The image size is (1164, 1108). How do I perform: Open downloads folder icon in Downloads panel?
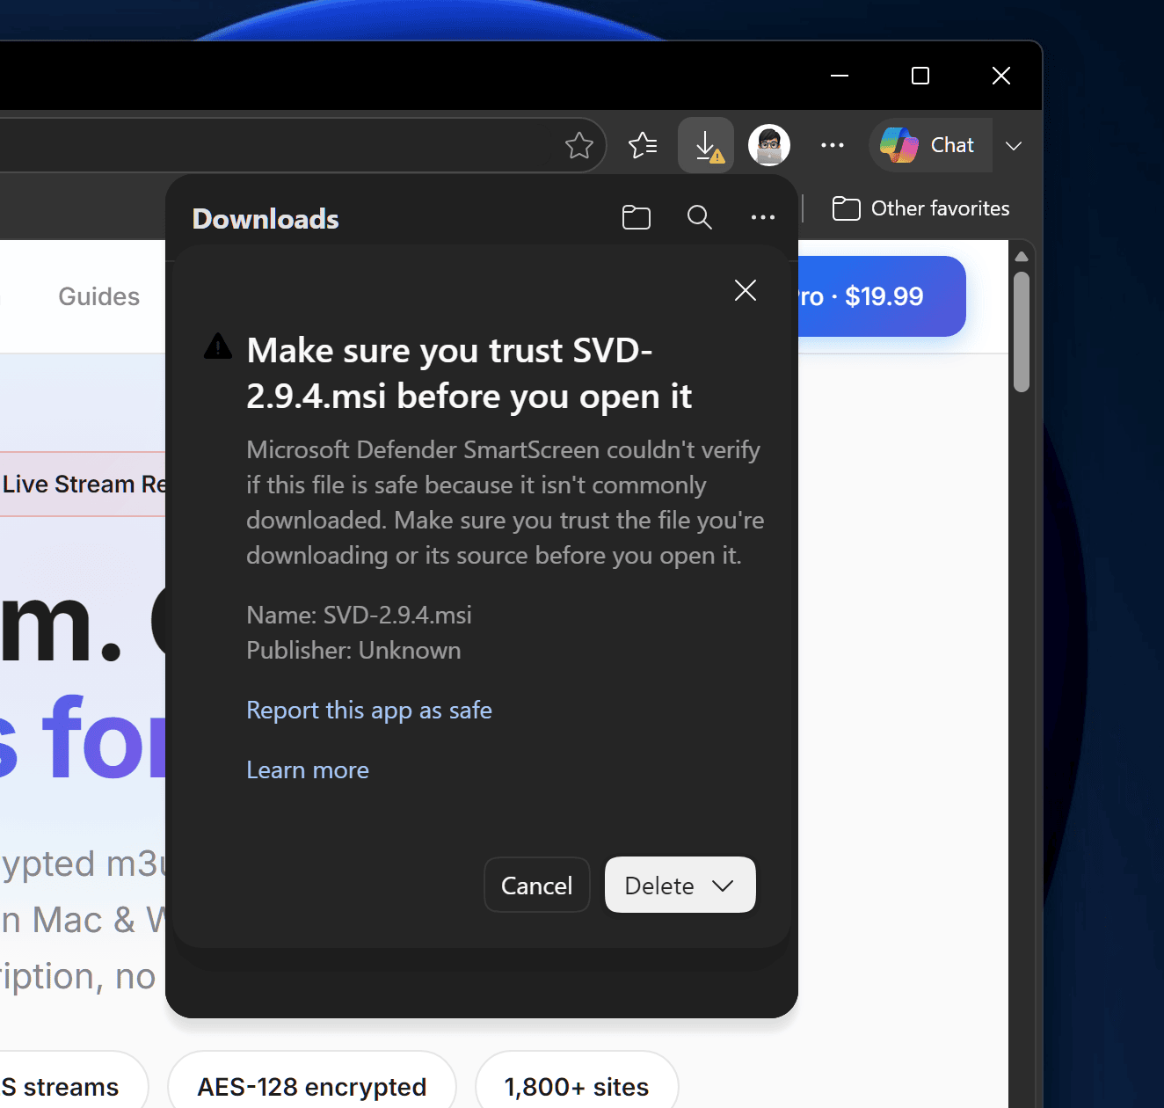[637, 217]
